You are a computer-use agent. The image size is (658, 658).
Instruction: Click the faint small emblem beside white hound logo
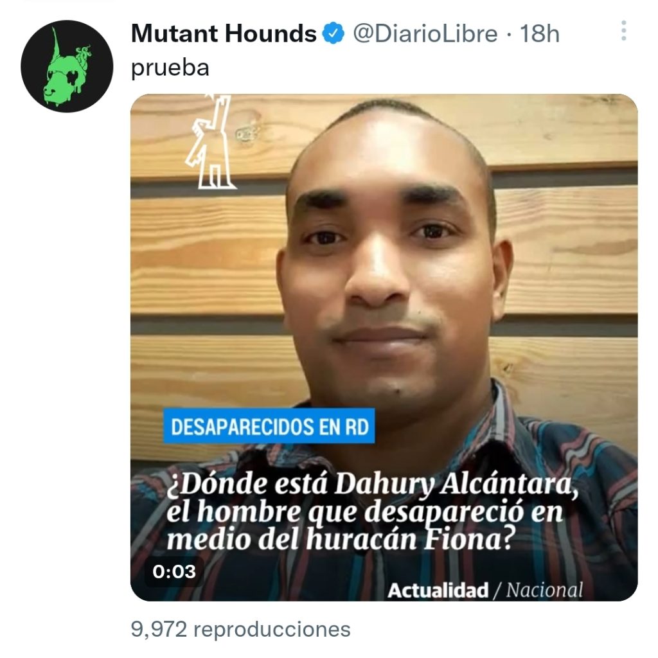[x=244, y=134]
